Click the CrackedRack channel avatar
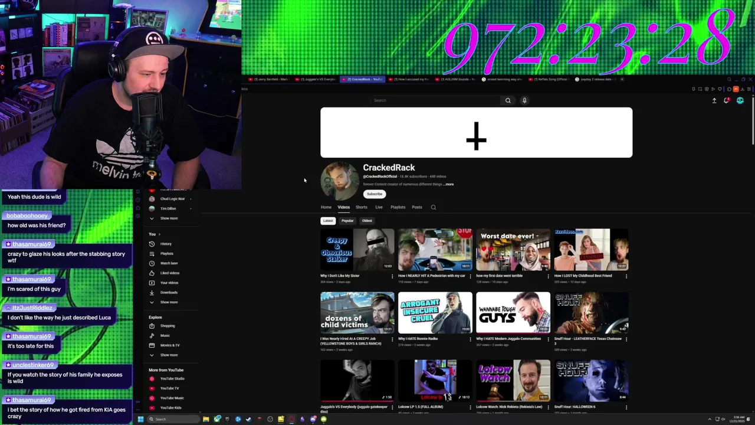 coord(339,181)
